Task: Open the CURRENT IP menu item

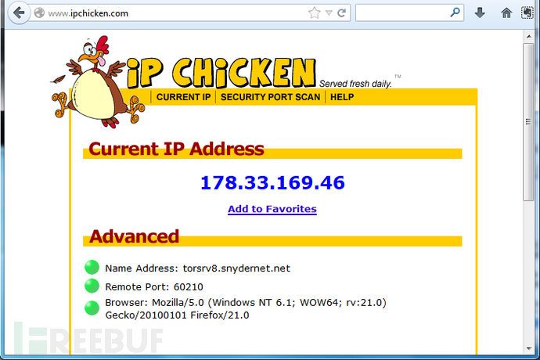Action: pyautogui.click(x=183, y=97)
